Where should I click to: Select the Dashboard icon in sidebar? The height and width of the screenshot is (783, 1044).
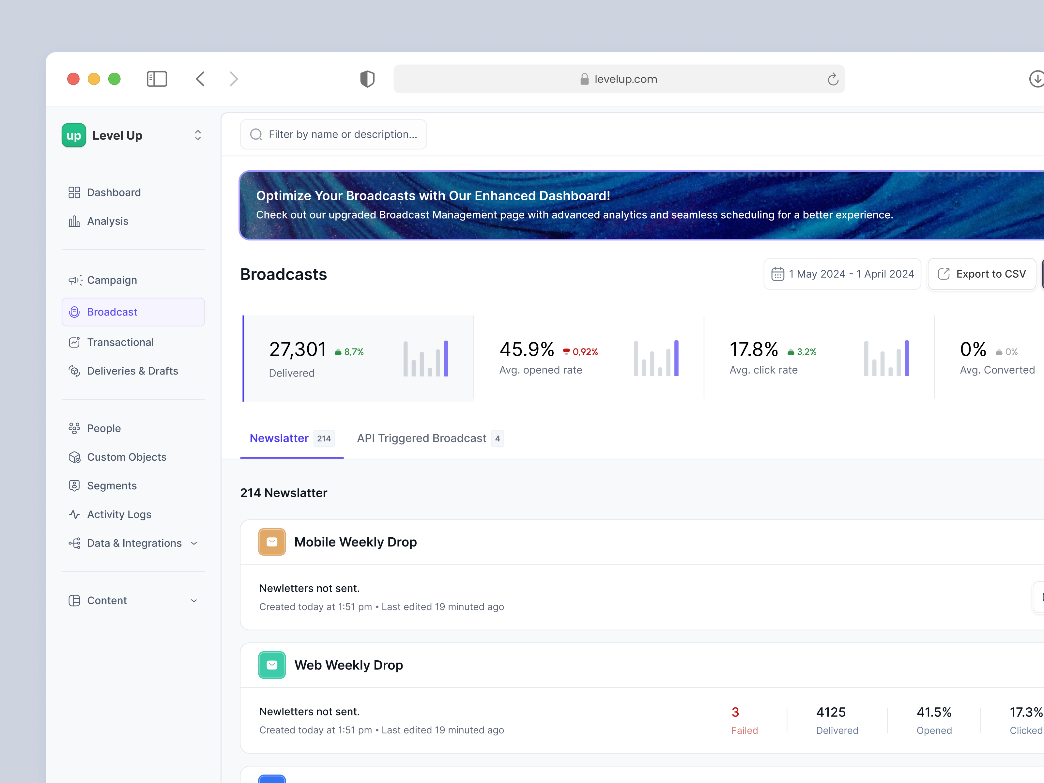pos(75,192)
